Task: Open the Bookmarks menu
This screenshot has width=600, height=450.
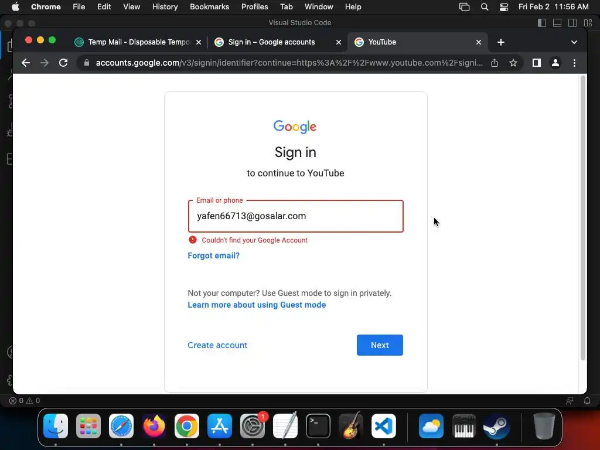Action: (x=209, y=7)
